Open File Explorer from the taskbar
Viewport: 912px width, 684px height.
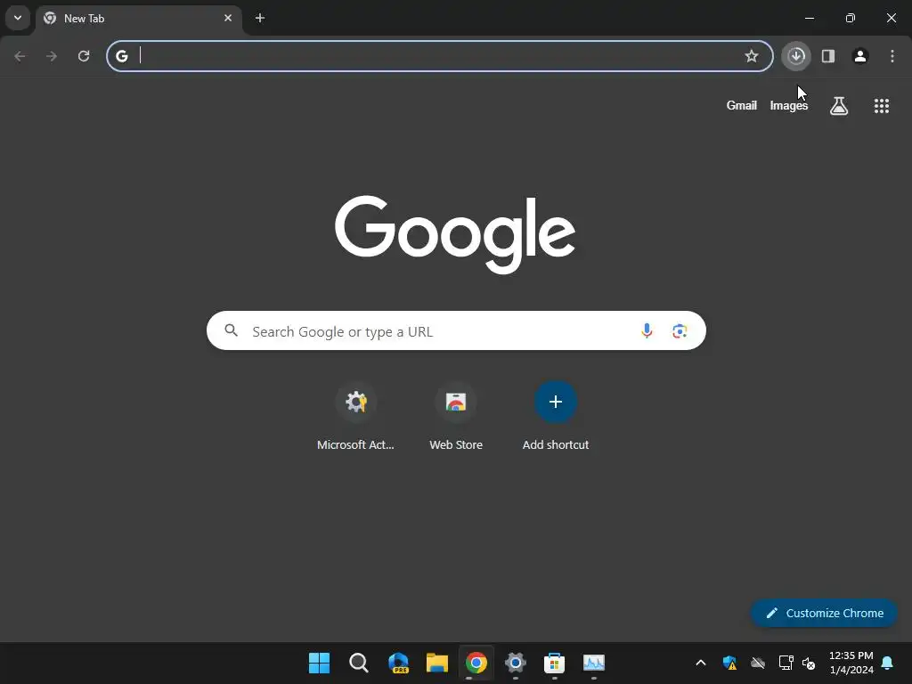(436, 663)
